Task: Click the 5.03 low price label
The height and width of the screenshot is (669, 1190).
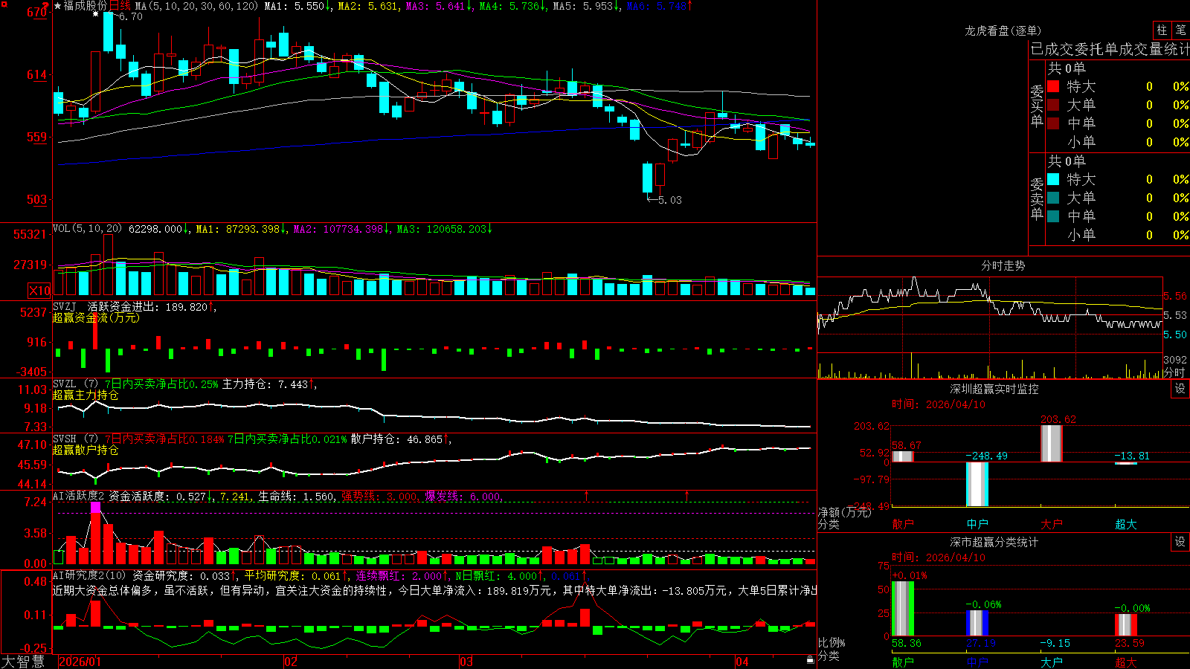Action: click(x=669, y=200)
